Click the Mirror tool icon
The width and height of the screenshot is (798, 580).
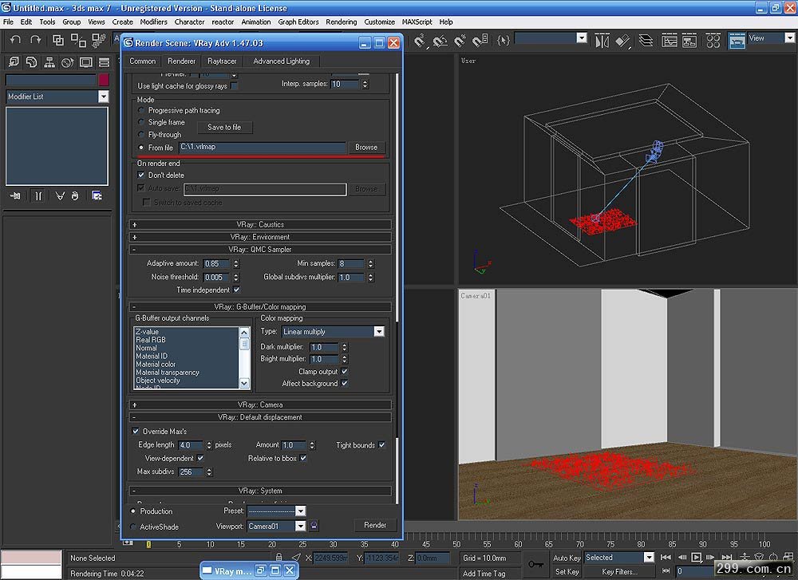[x=602, y=41]
